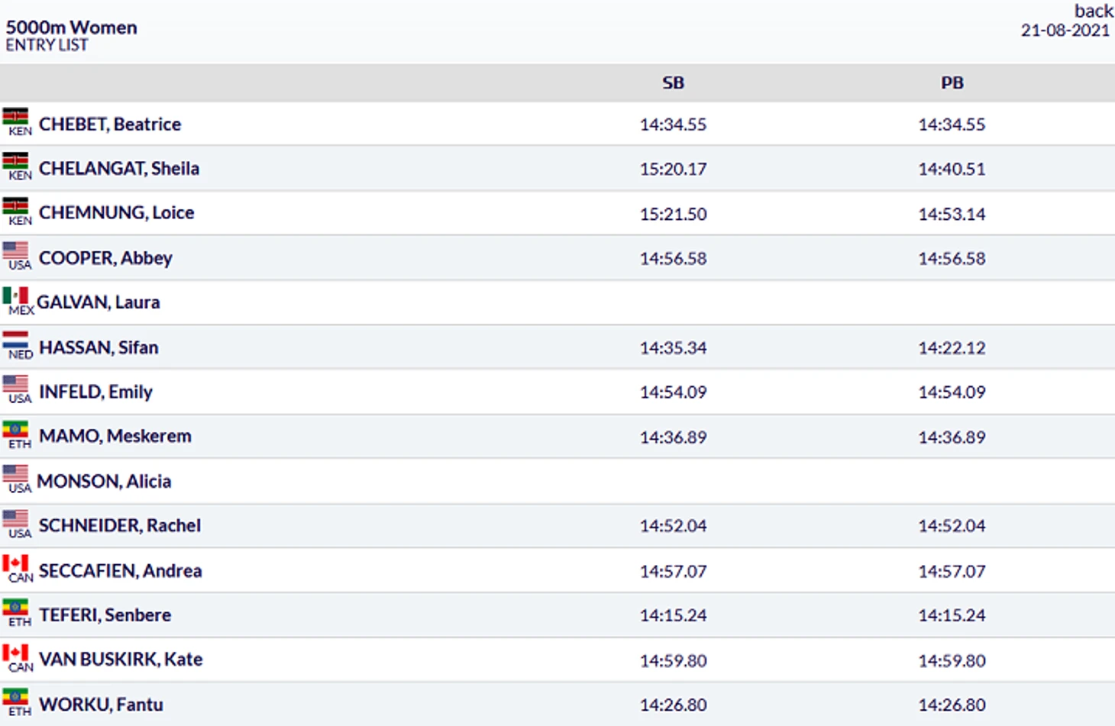Click Mexico flag beside Laura Galvan
The width and height of the screenshot is (1115, 726).
[x=15, y=295]
